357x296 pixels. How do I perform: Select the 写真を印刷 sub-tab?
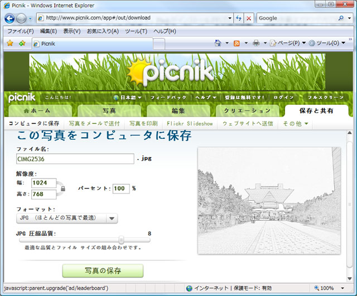point(143,124)
